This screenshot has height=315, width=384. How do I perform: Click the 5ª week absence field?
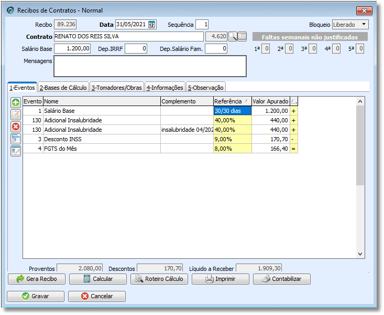tap(360, 49)
